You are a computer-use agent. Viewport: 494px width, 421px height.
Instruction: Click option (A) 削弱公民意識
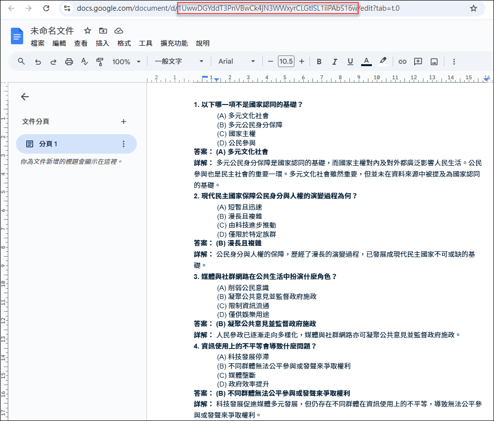(243, 288)
